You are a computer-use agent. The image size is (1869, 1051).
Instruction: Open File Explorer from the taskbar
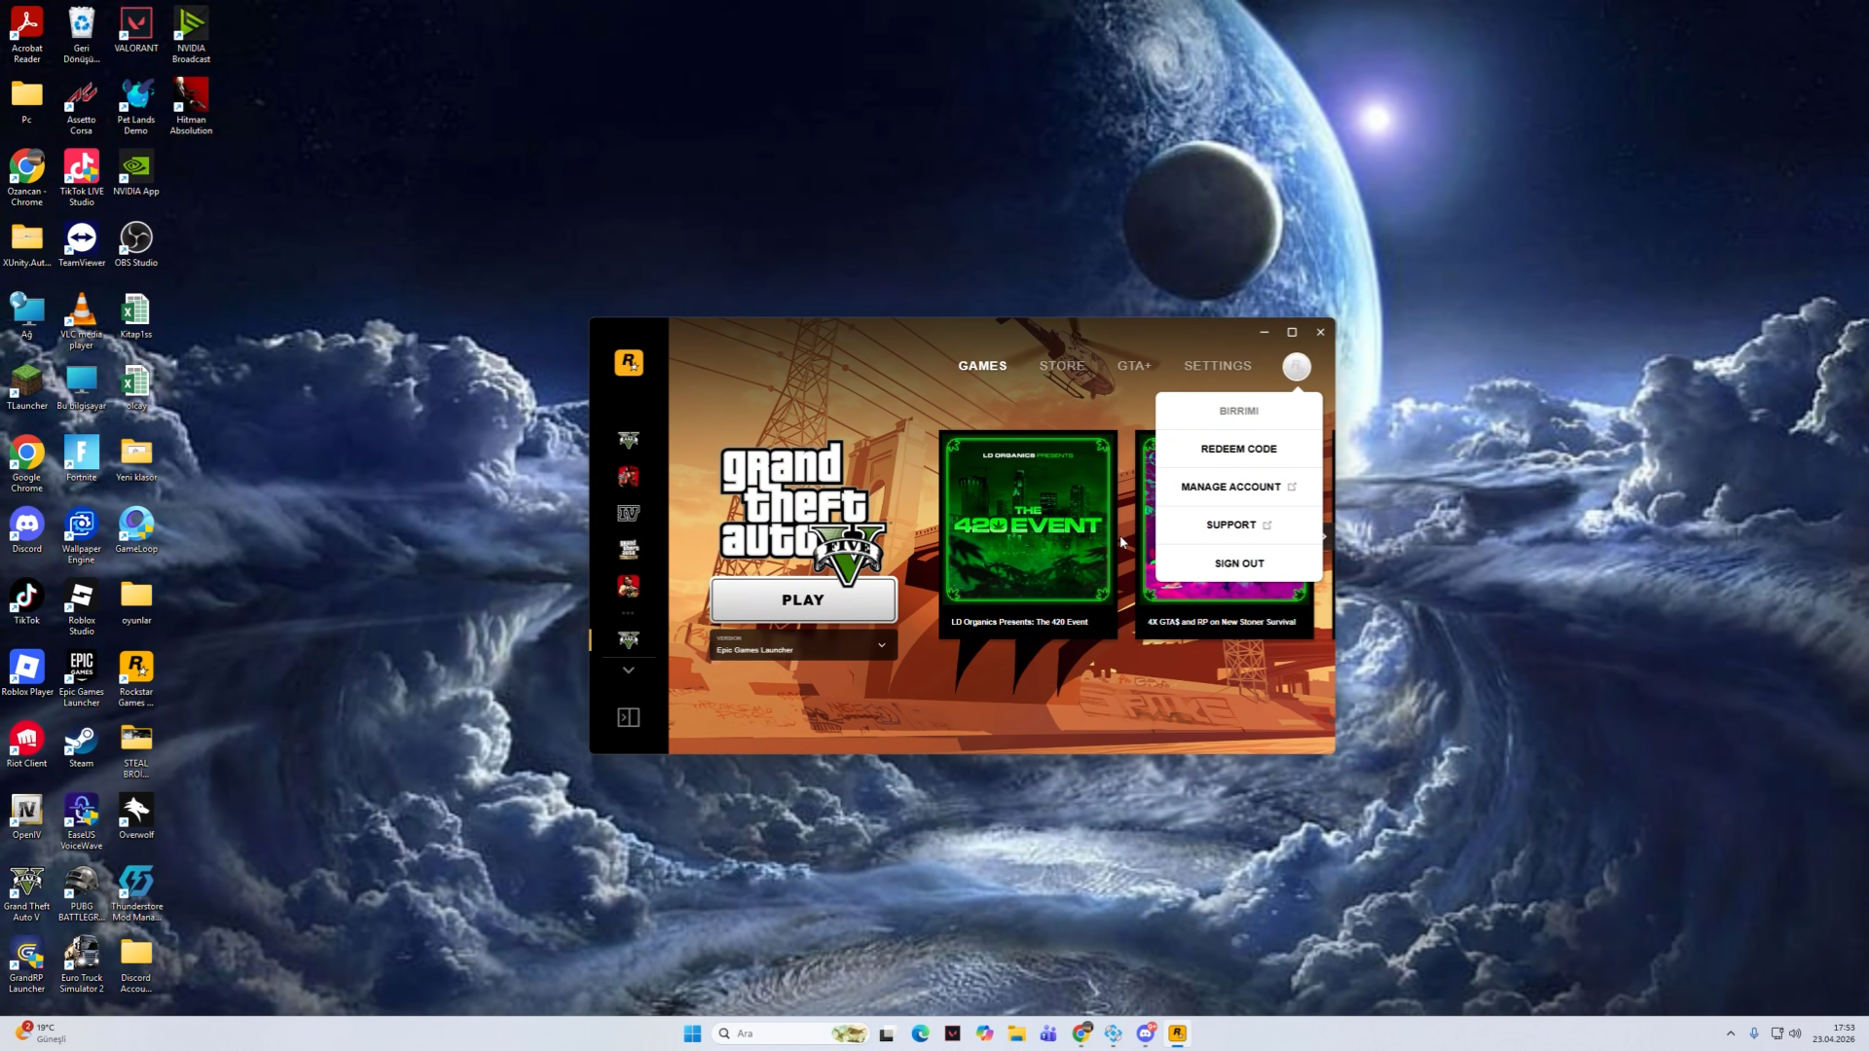[1016, 1033]
